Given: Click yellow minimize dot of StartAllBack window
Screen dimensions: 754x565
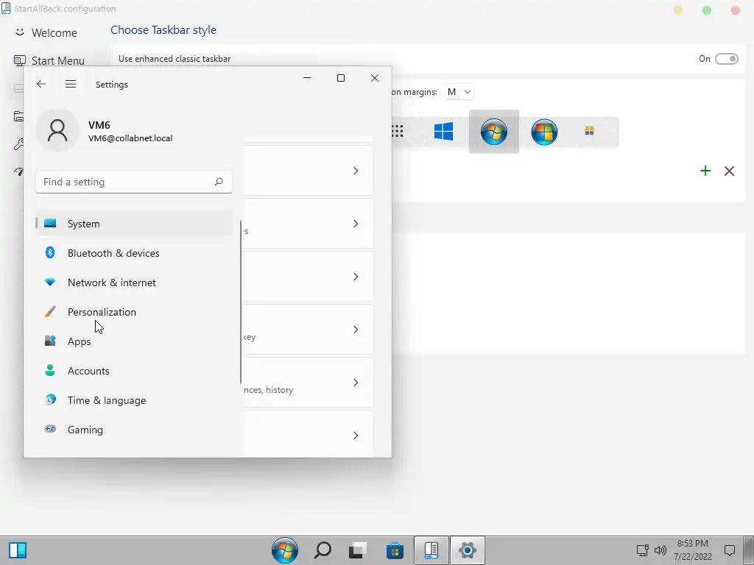Looking at the screenshot, I should coord(678,10).
